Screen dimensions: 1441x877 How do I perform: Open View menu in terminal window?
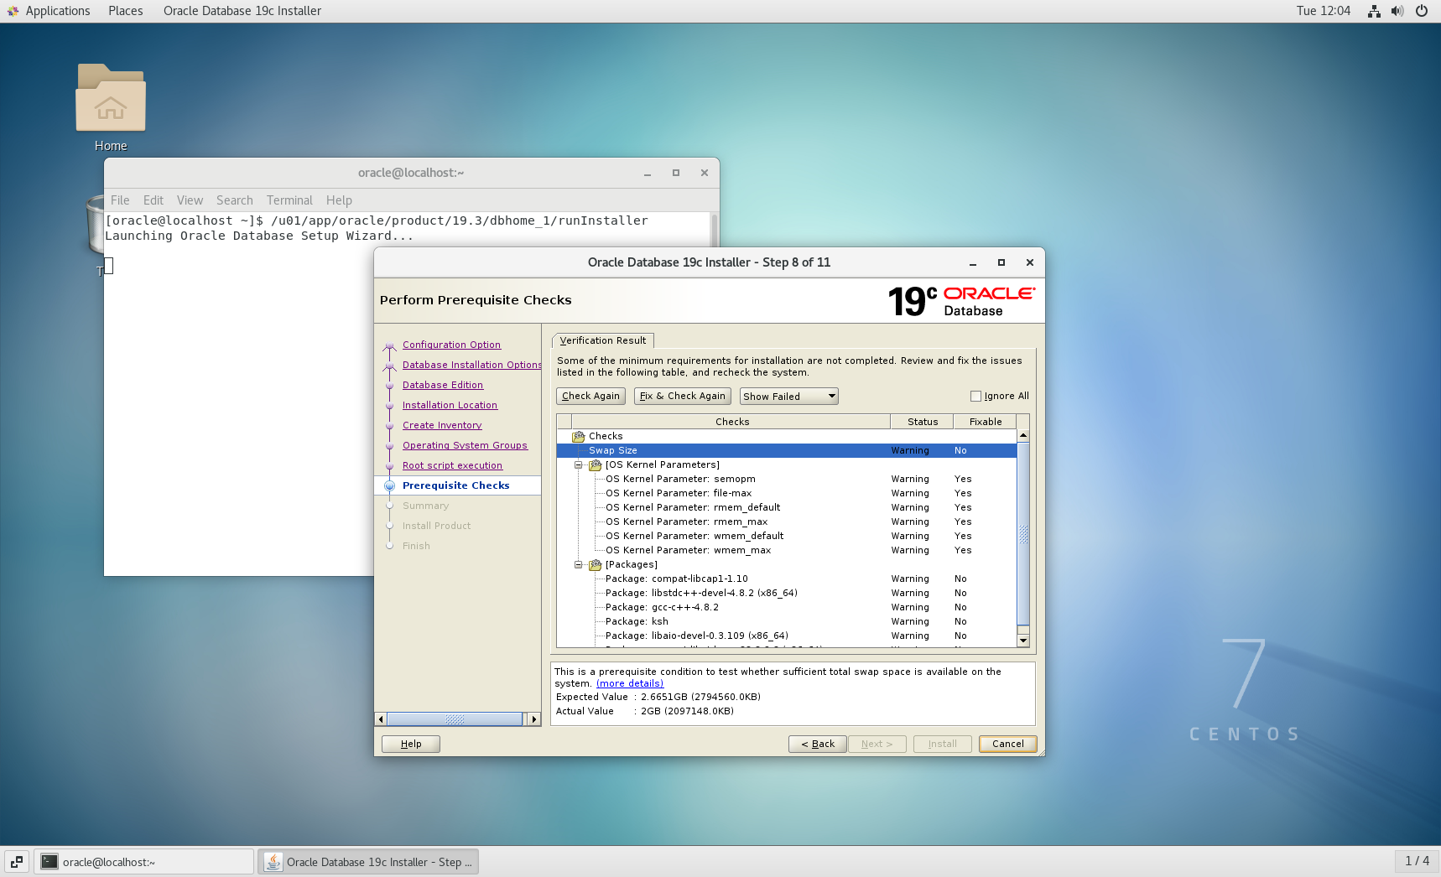(190, 200)
